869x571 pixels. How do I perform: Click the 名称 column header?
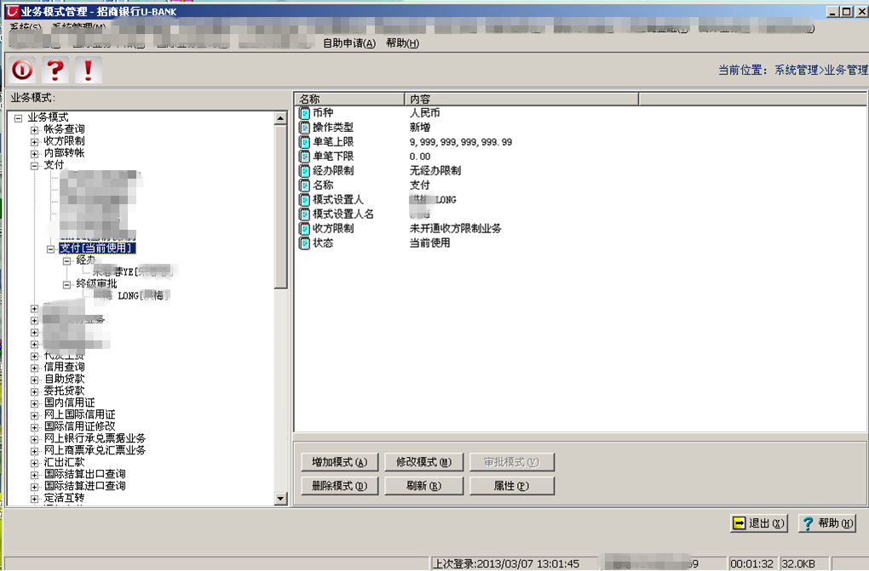tap(349, 99)
